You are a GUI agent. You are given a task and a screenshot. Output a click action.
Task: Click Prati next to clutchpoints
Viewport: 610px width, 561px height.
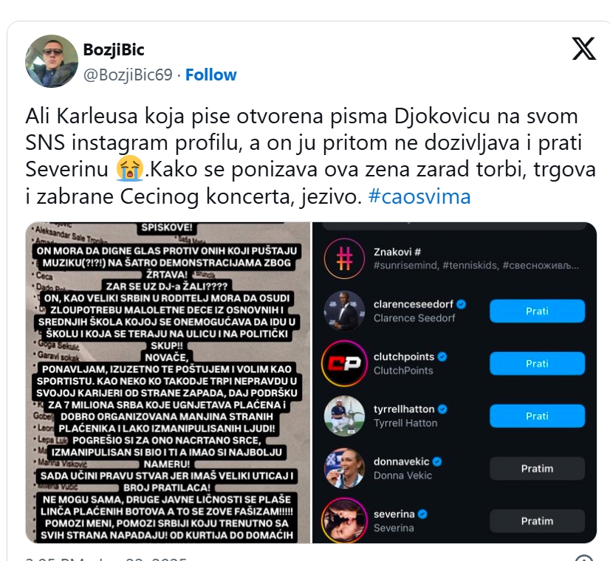[x=537, y=363]
